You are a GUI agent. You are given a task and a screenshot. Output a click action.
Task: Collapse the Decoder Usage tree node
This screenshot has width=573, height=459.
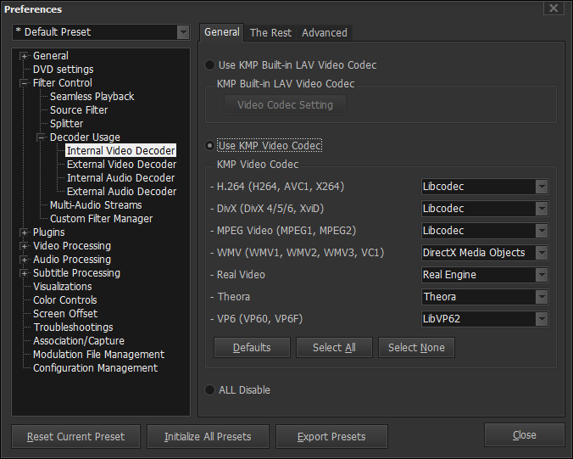coord(41,137)
